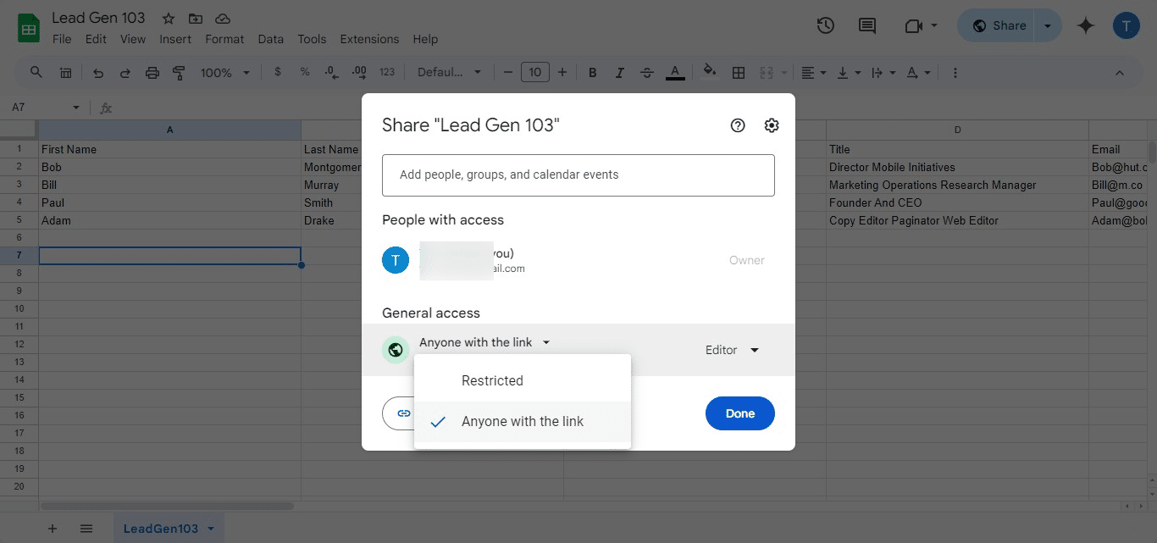Image resolution: width=1157 pixels, height=543 pixels.
Task: Open the Extensions menu
Action: (368, 39)
